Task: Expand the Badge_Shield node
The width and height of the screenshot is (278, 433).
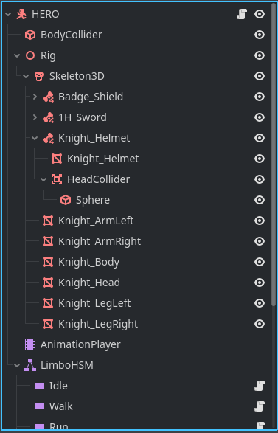Action: (x=35, y=97)
